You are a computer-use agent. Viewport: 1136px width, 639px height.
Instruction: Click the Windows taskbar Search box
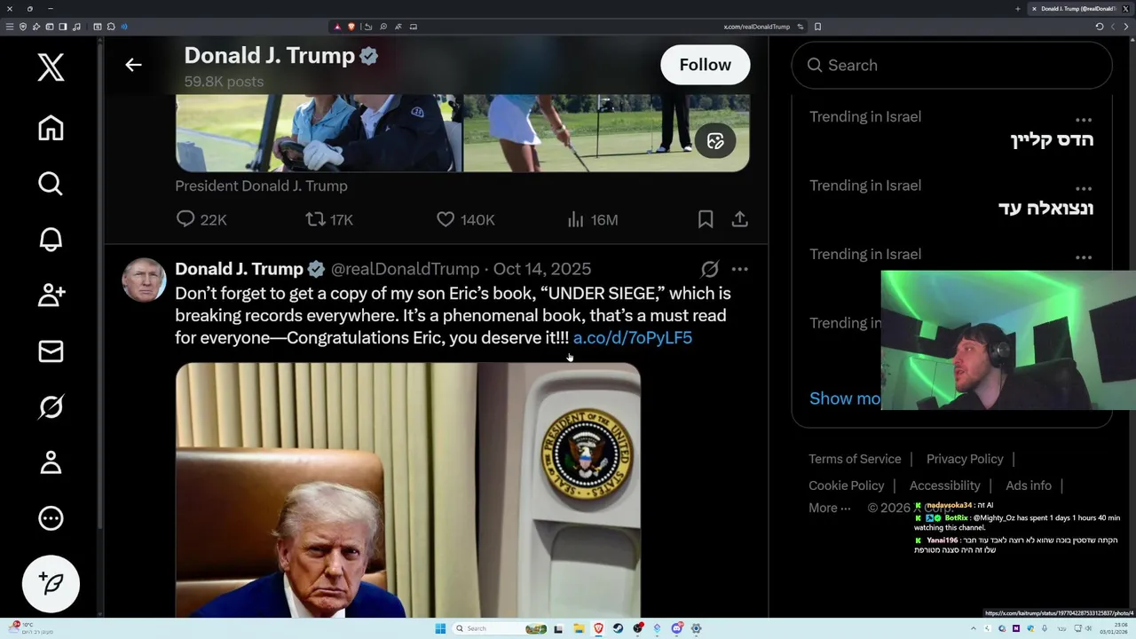(x=501, y=628)
